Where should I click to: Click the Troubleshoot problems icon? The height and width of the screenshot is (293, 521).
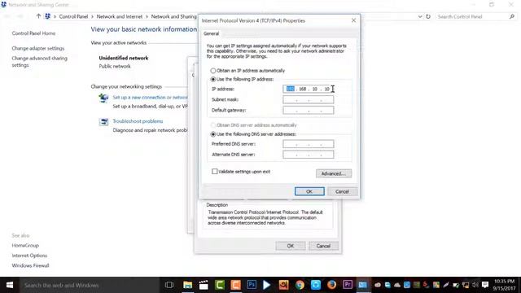pos(103,122)
